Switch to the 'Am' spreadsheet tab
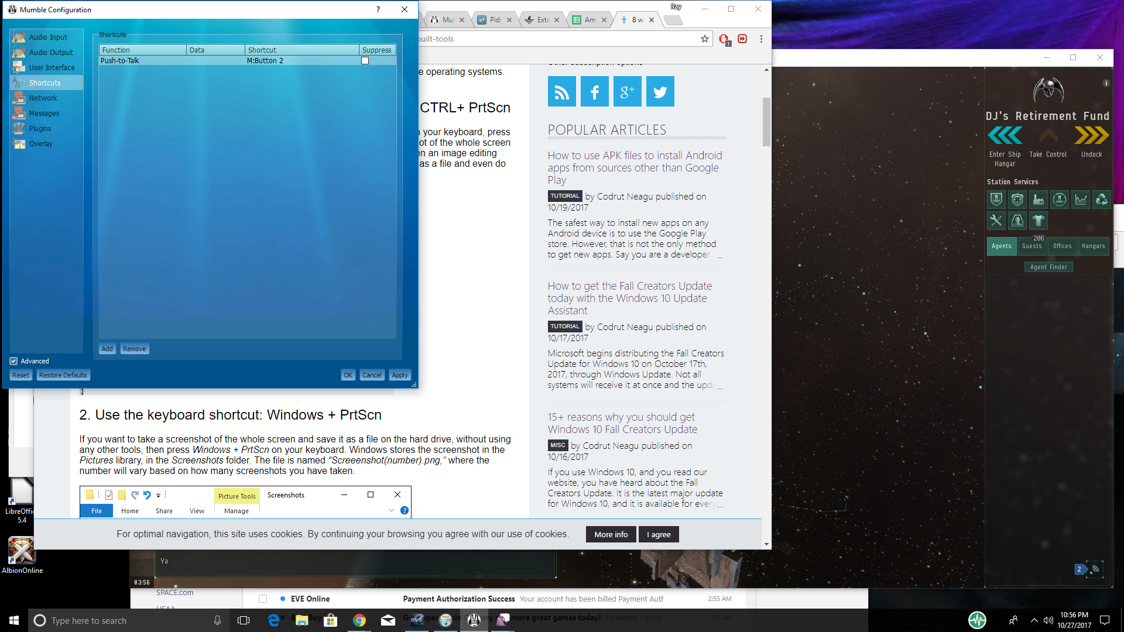Image resolution: width=1124 pixels, height=632 pixels. pyautogui.click(x=590, y=19)
